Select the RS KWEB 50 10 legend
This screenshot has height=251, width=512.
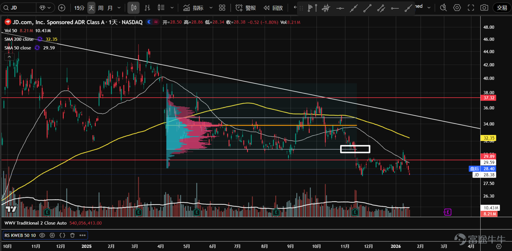(20, 235)
